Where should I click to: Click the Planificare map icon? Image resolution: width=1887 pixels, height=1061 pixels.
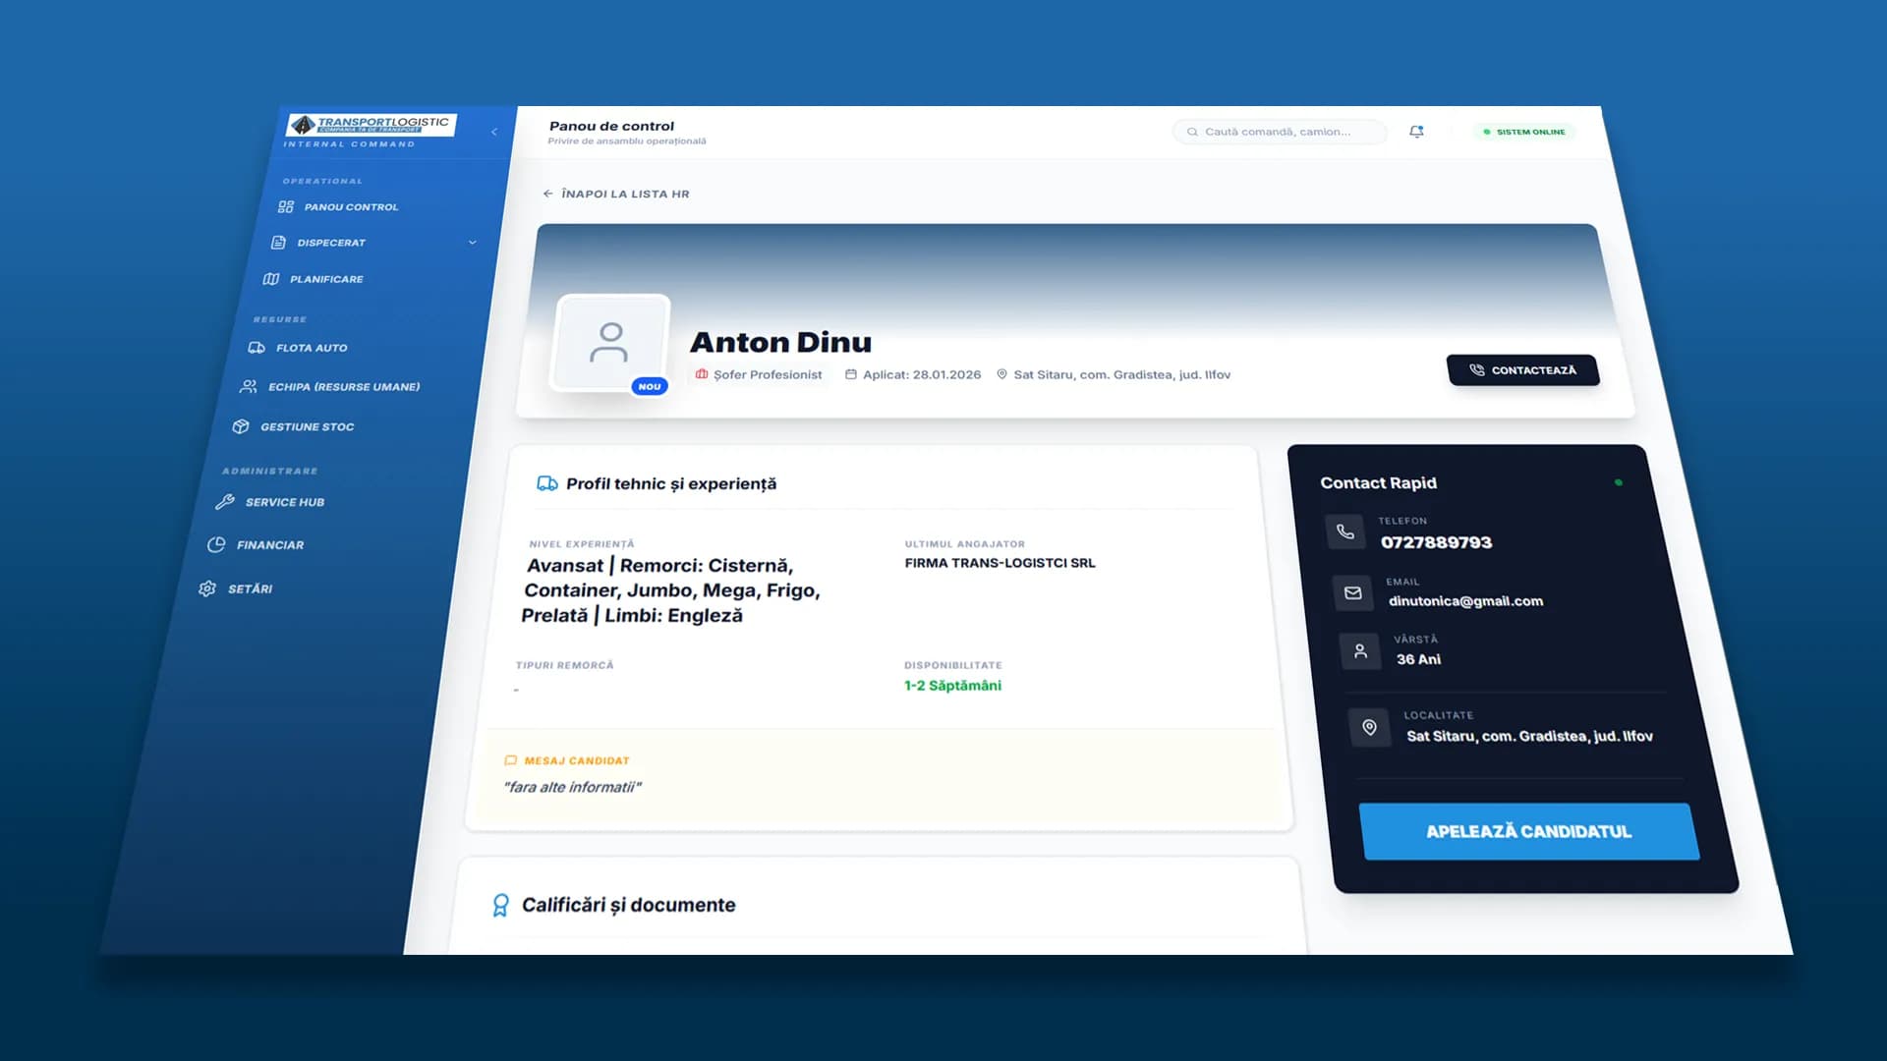(x=271, y=279)
